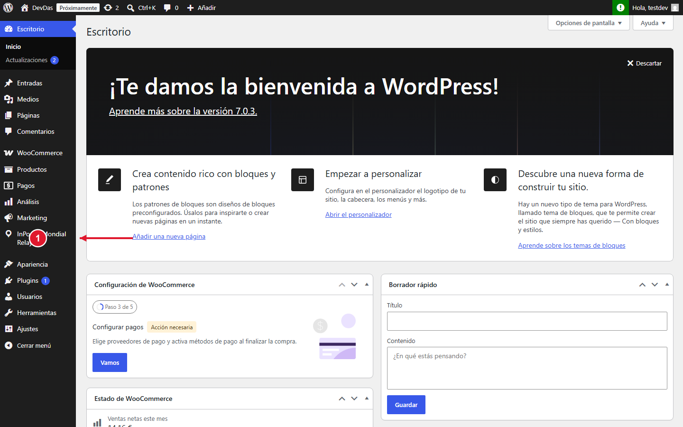Image resolution: width=683 pixels, height=427 pixels.
Task: Follow Añadir una nueva página link
Action: coord(169,236)
